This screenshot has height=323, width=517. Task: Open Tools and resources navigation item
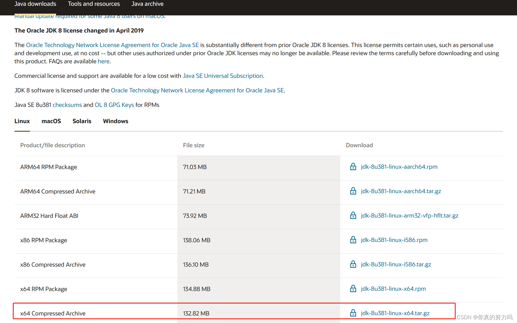[x=94, y=4]
